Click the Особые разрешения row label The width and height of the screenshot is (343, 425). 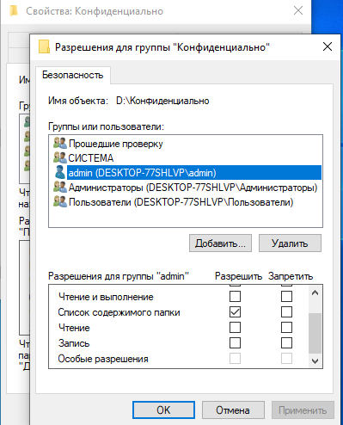pyautogui.click(x=103, y=359)
